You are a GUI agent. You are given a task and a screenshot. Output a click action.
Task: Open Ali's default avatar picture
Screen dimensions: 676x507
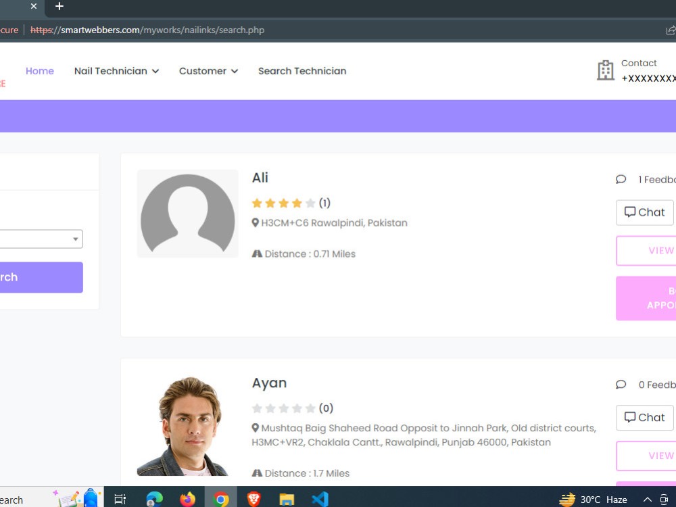click(187, 214)
